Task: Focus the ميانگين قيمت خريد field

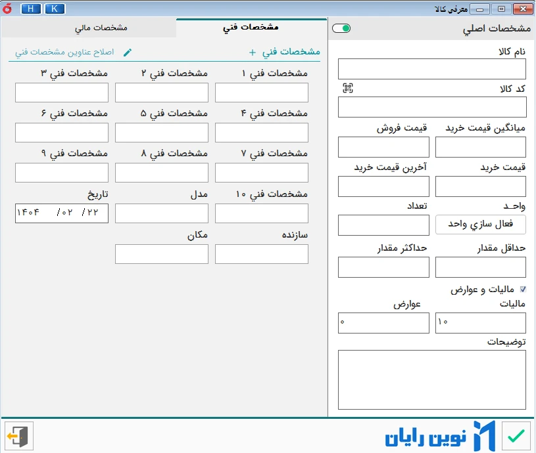Action: (x=480, y=147)
